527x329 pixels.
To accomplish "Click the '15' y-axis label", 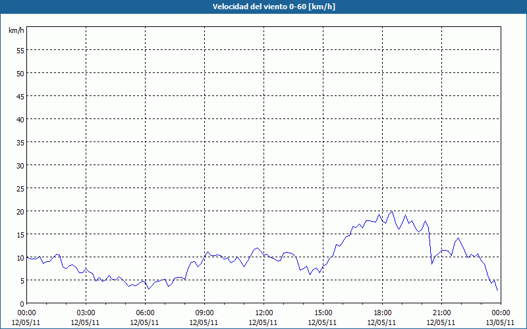I will pyautogui.click(x=20, y=235).
